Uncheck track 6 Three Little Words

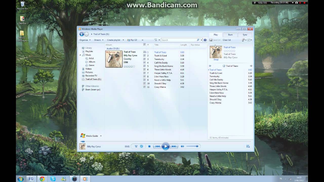coord(144,70)
